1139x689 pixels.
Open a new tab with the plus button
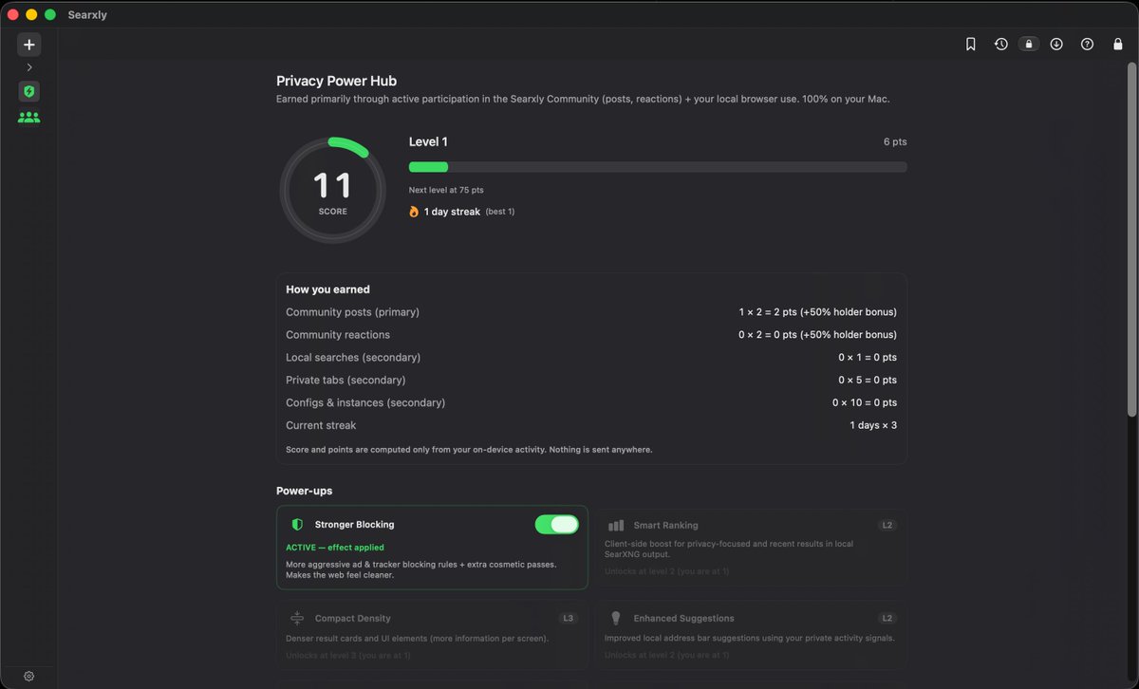point(29,45)
